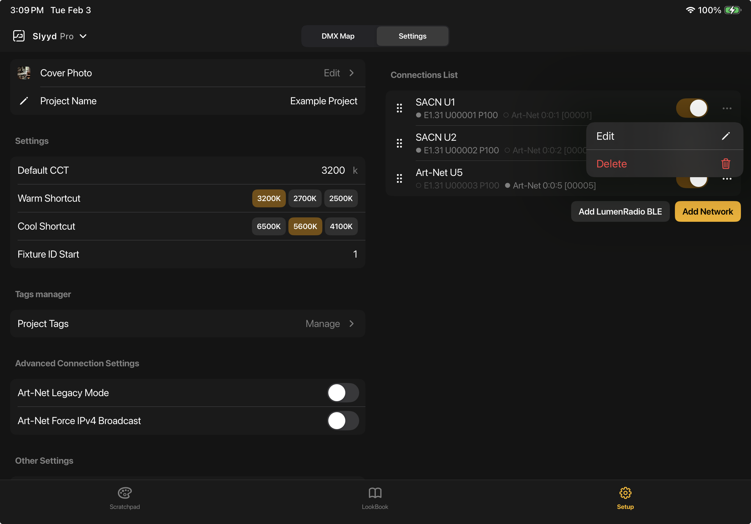Enable Art-Net Legacy Mode
The height and width of the screenshot is (524, 751).
pyautogui.click(x=343, y=393)
